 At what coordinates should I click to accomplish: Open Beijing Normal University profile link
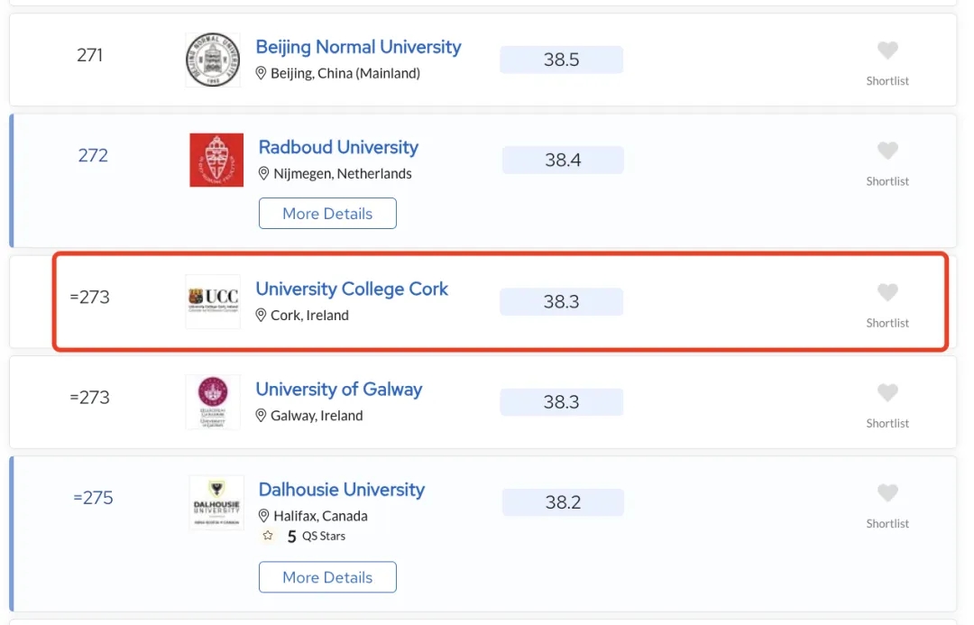(x=358, y=47)
